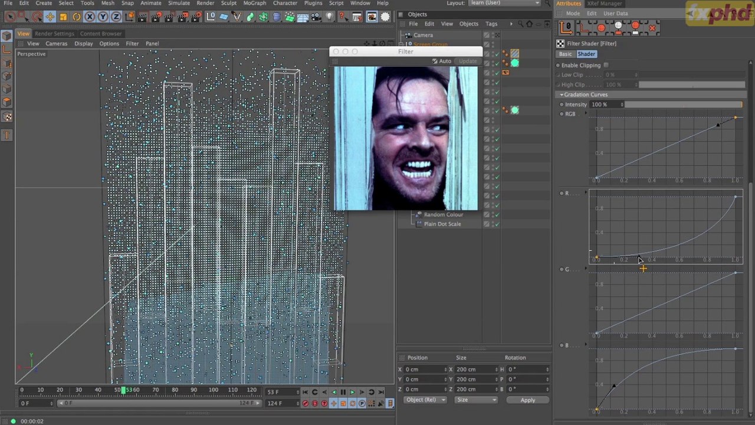
Task: Select the Camera object in Objects list
Action: (x=423, y=35)
